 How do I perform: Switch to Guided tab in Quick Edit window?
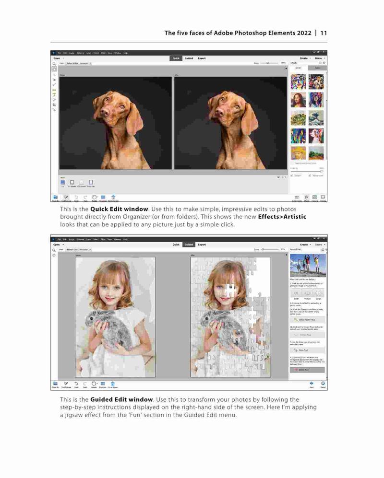tap(189, 58)
